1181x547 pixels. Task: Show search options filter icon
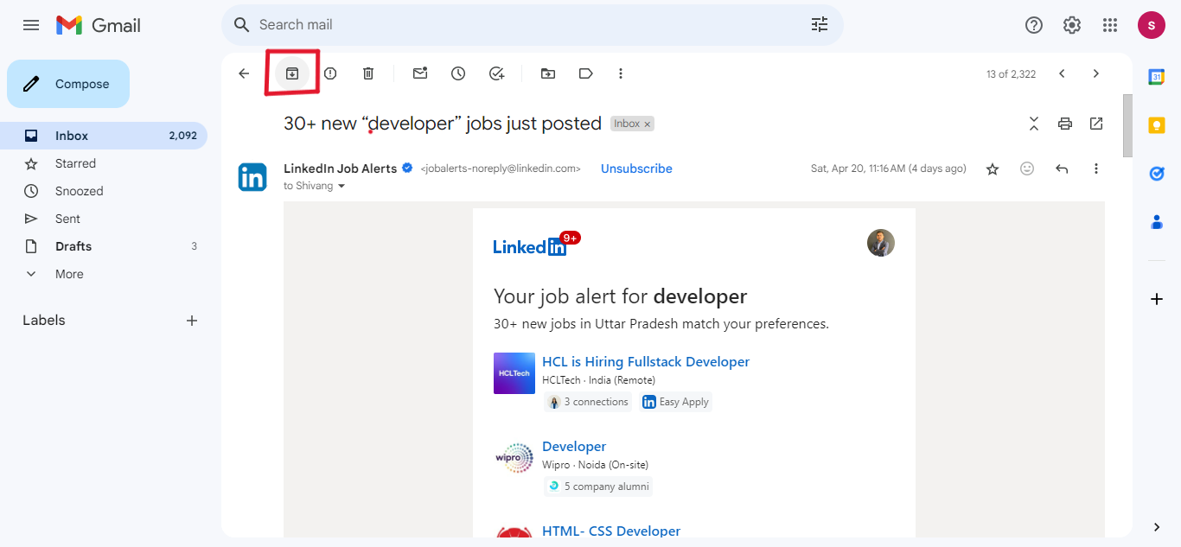tap(820, 25)
